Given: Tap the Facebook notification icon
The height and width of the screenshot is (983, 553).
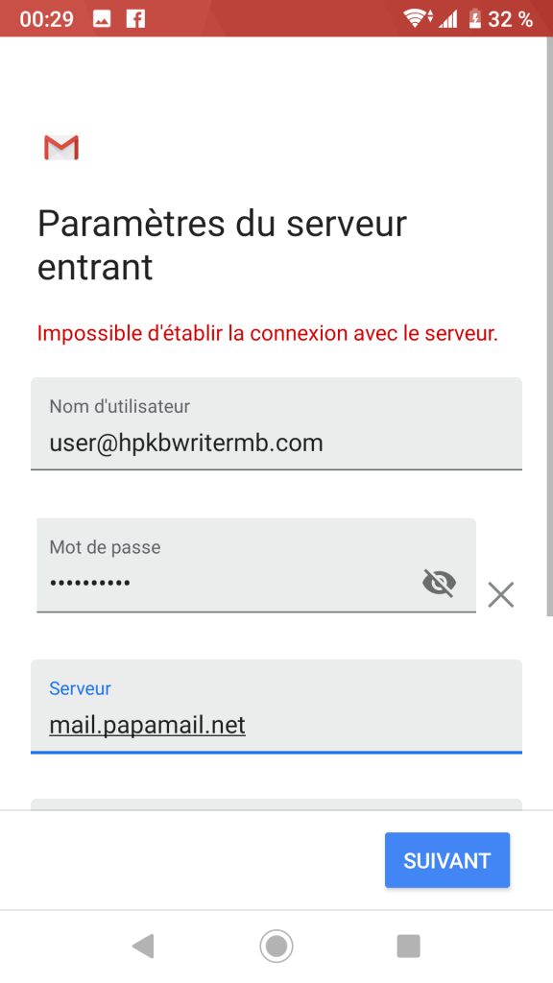Looking at the screenshot, I should (135, 19).
